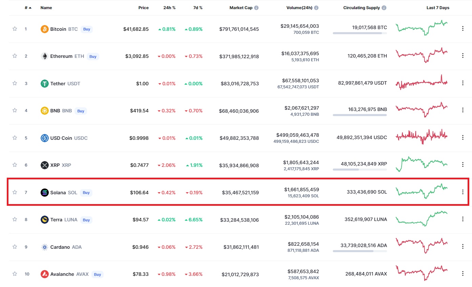Click the Terra LUNA logo
The image size is (472, 287).
45,220
